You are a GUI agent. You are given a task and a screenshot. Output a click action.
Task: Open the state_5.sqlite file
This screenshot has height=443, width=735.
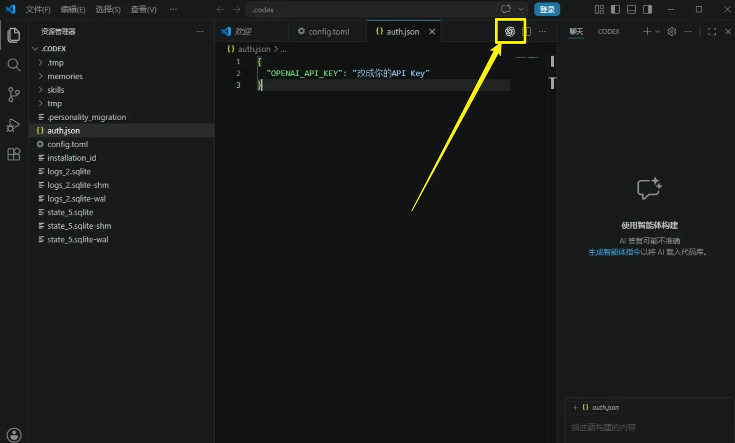click(122, 212)
